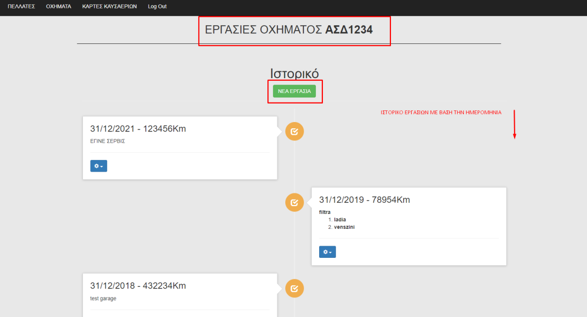Viewport: 587px width, 317px height.
Task: Click the red arrow annotation on the right
Action: coord(514,125)
